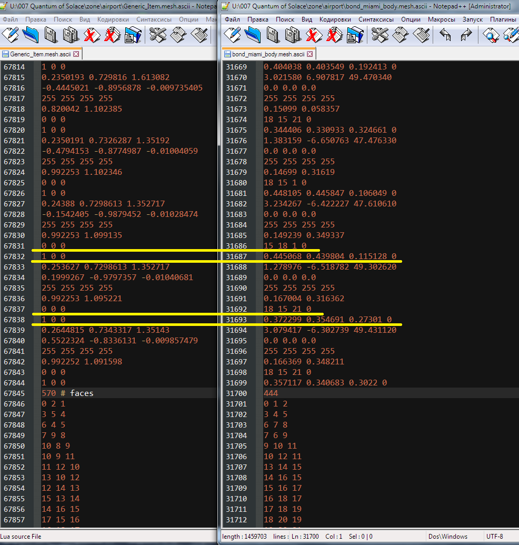This screenshot has height=545, width=519.
Task: Click Save All icon in bond_miami_body window
Action: (292, 35)
